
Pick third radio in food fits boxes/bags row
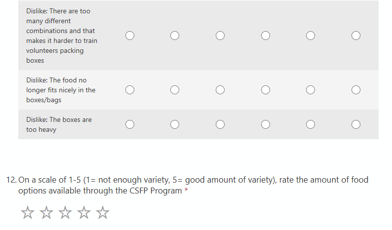click(220, 90)
